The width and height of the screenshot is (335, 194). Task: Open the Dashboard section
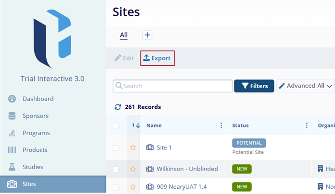[x=38, y=99]
